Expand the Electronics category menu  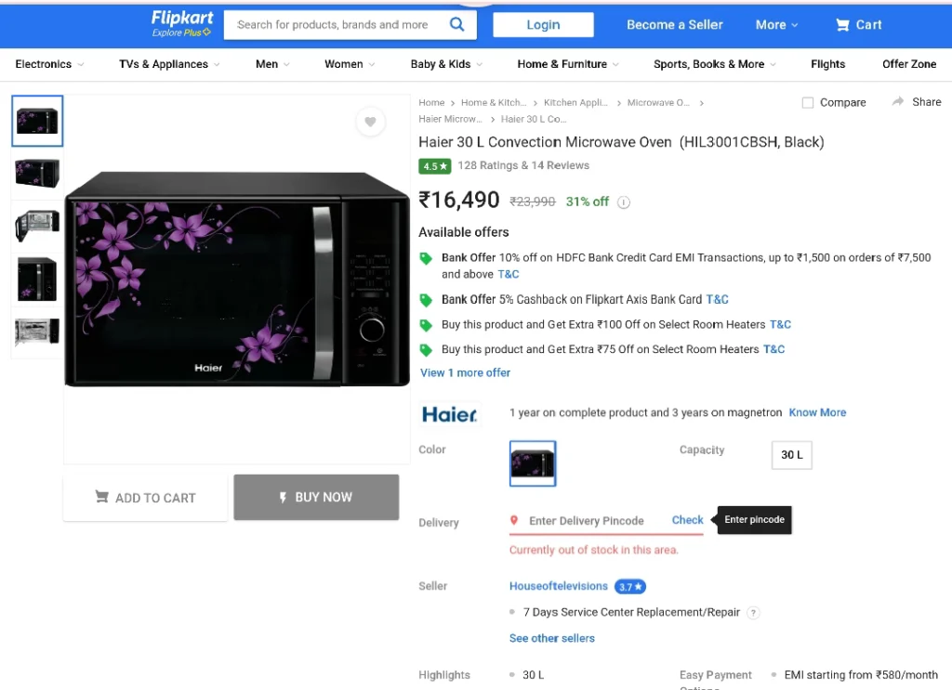49,64
